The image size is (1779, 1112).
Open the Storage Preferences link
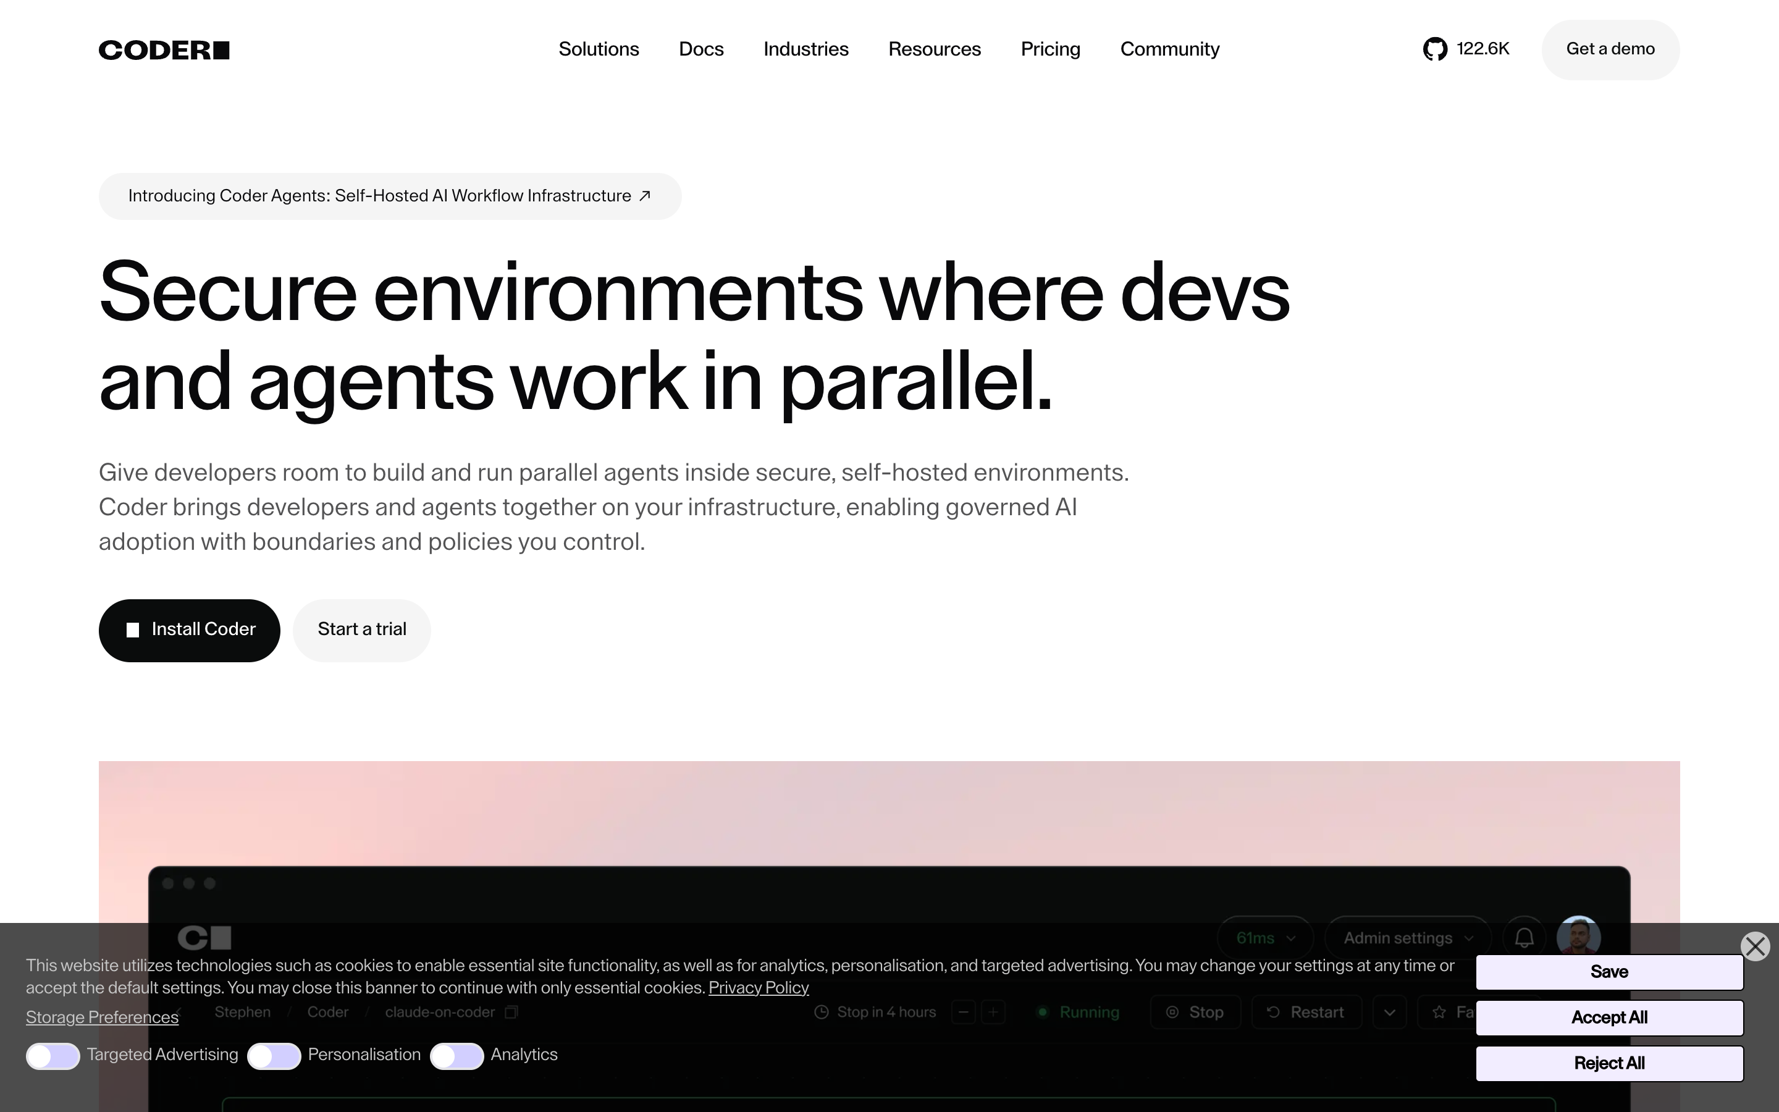(102, 1017)
